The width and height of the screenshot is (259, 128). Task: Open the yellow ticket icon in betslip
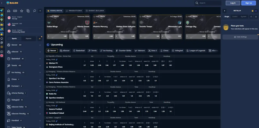(252, 11)
